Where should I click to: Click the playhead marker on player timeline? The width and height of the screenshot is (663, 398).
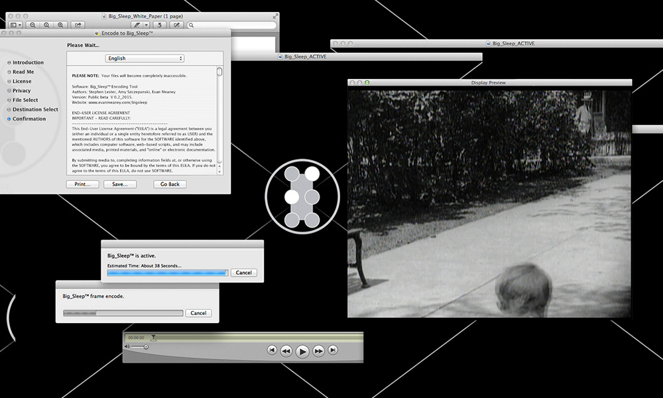(x=154, y=338)
